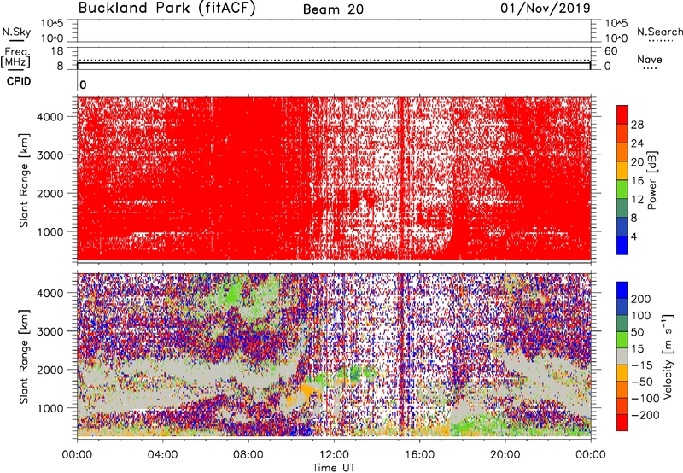Click the gray -15 to 15 velocity color segment
Image resolution: width=683 pixels, height=473 pixels.
pos(622,356)
